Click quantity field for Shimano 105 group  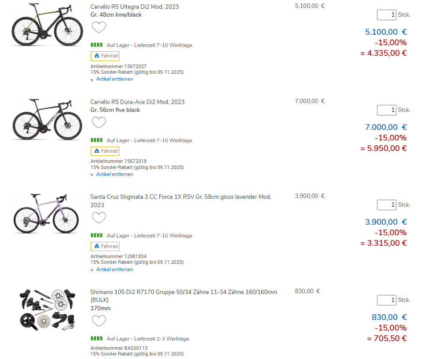point(386,300)
